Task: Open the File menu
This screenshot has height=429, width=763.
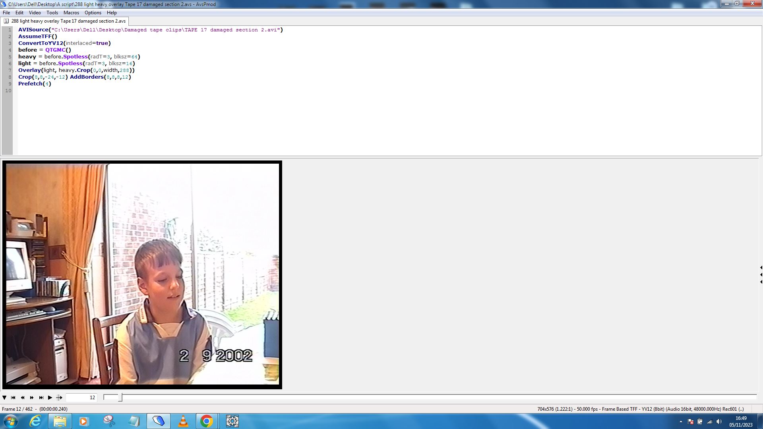Action: tap(6, 13)
